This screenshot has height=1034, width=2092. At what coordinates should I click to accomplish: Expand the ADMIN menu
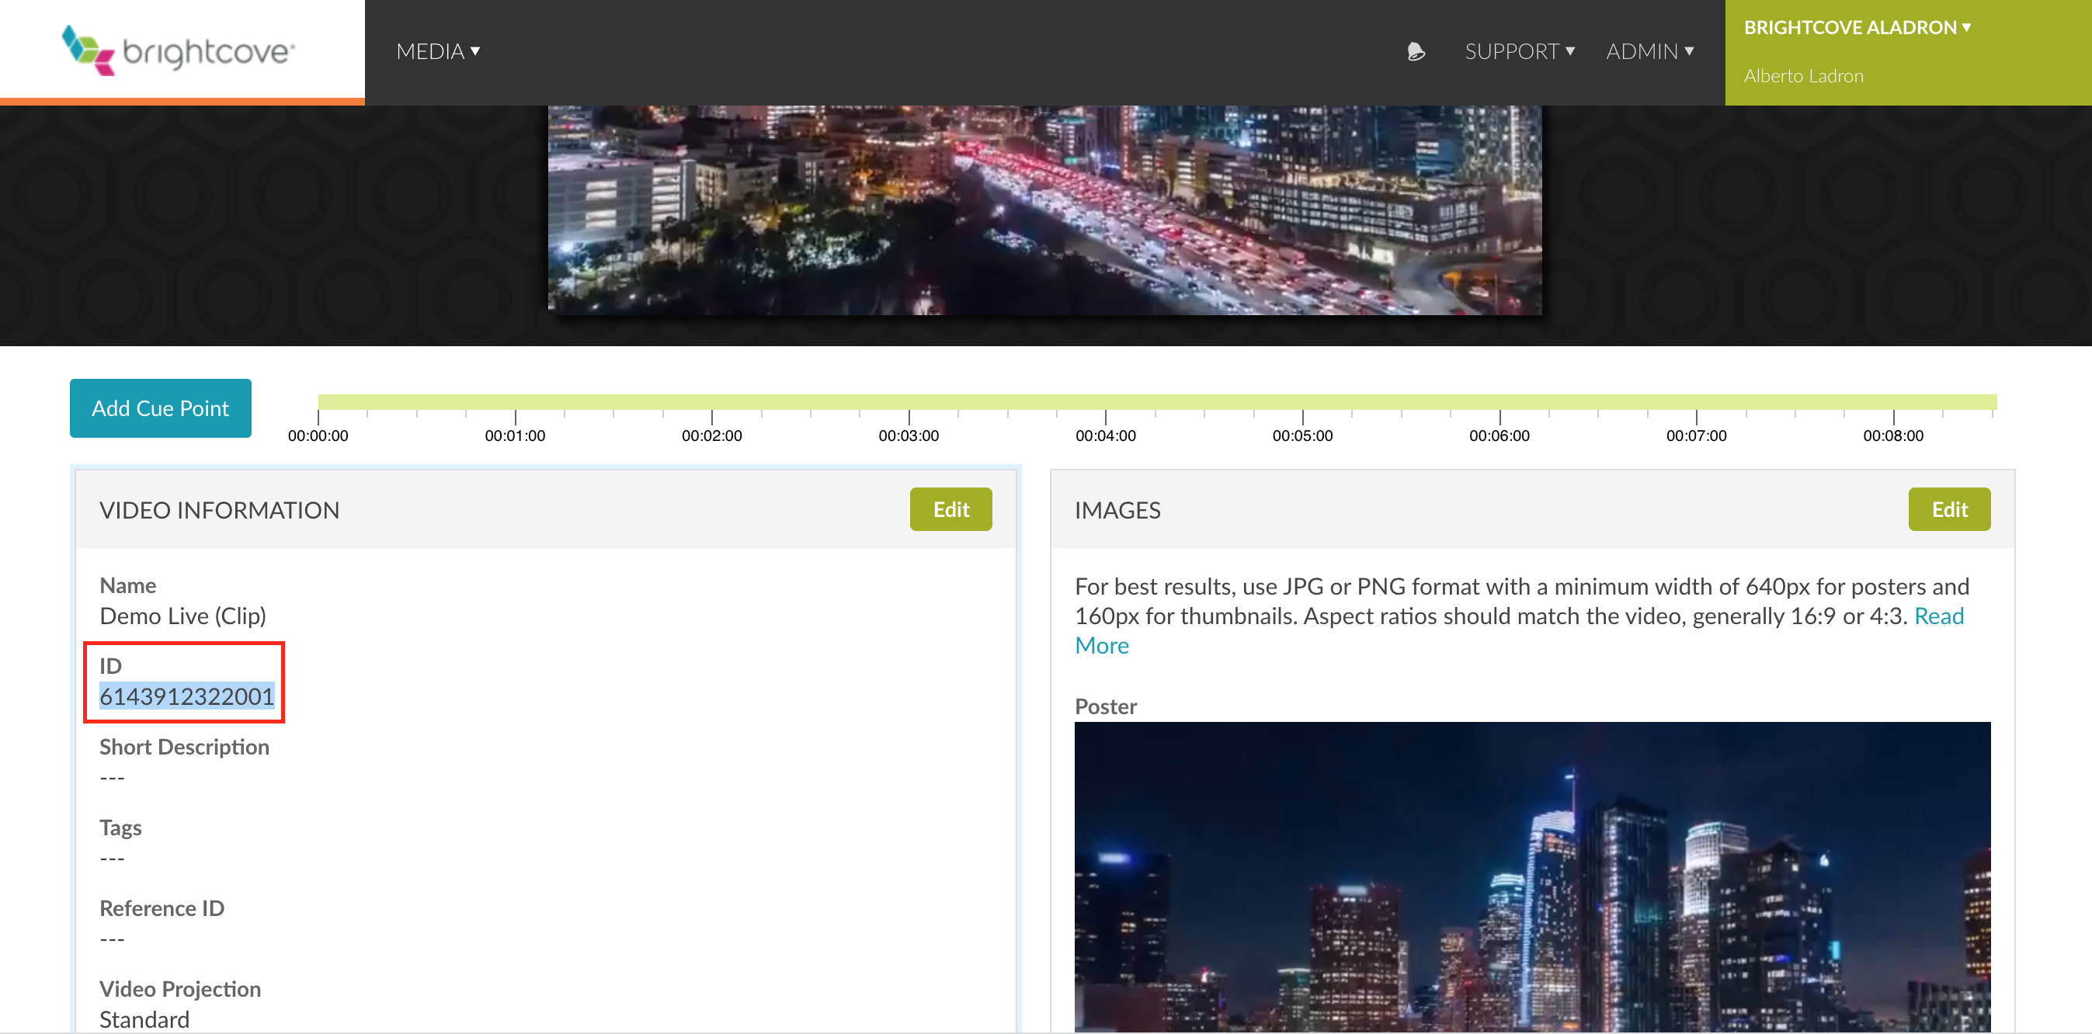click(1649, 52)
